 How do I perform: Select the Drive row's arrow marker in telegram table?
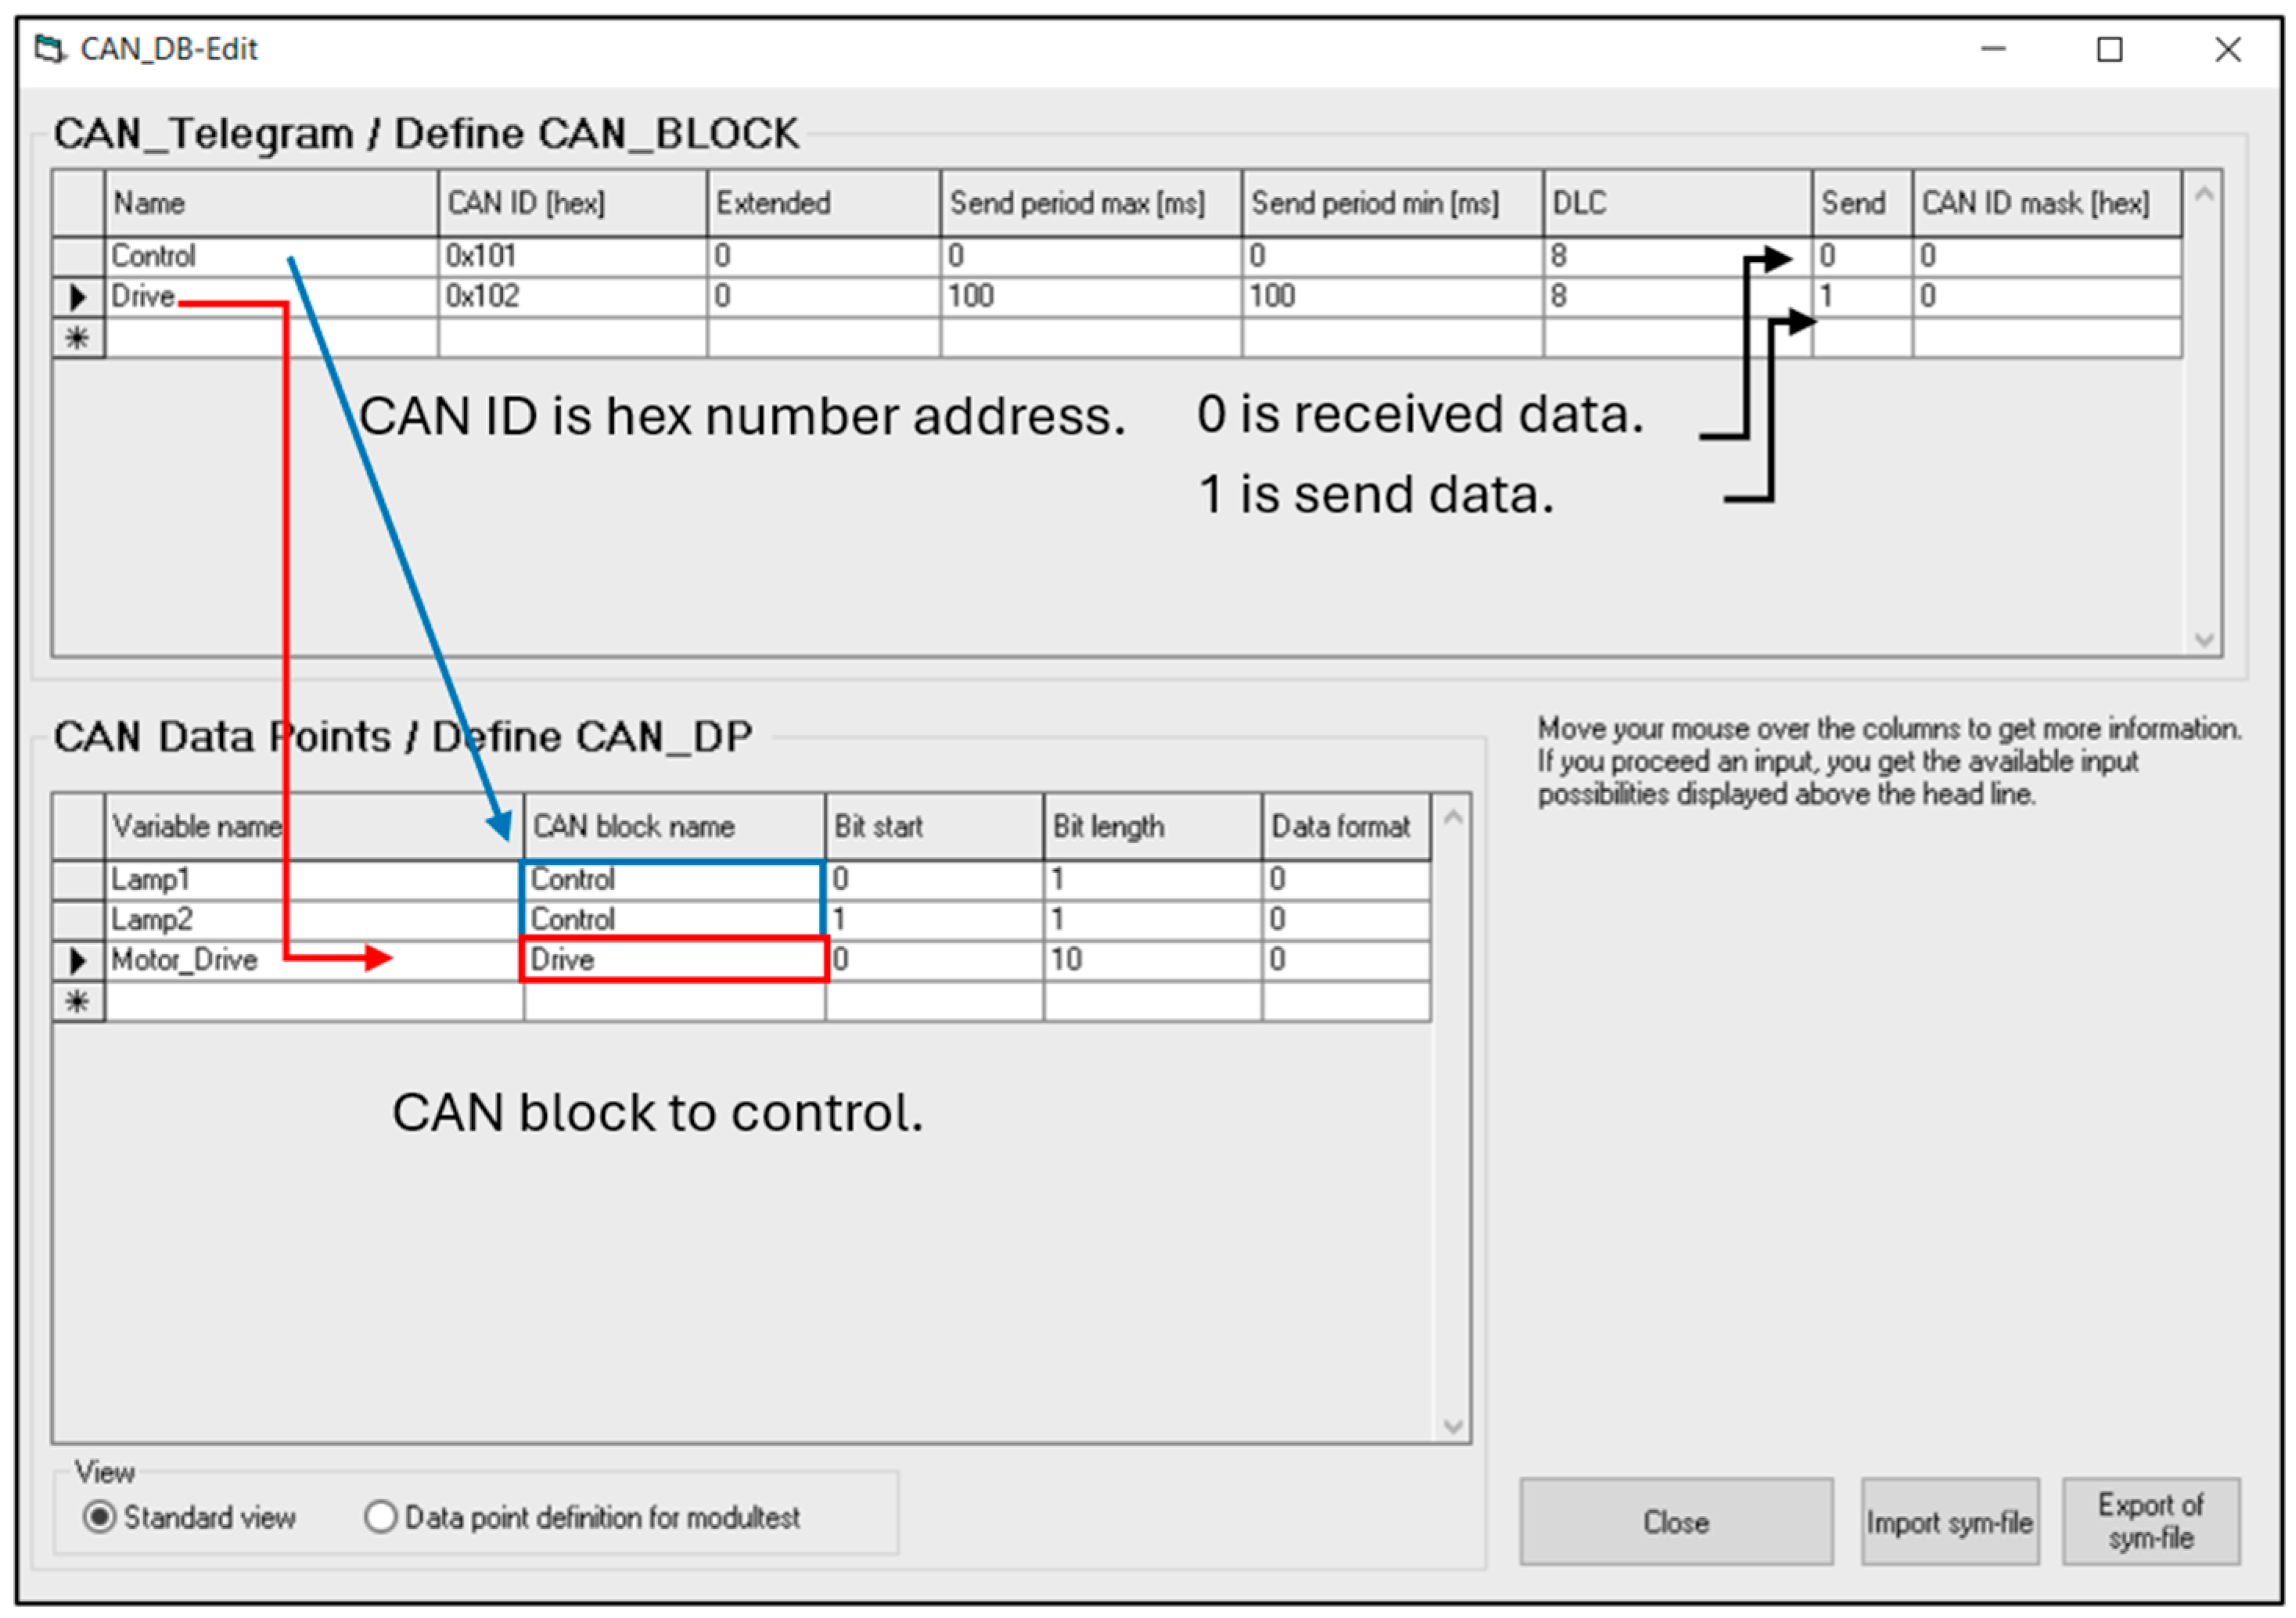[78, 297]
